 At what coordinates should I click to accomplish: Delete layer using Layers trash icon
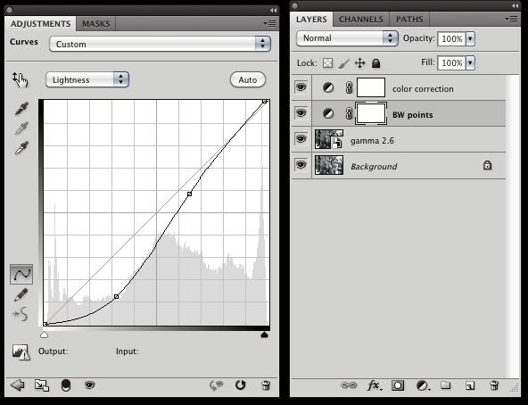point(494,385)
